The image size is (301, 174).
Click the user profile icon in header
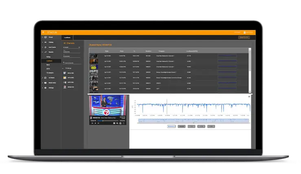(x=244, y=32)
